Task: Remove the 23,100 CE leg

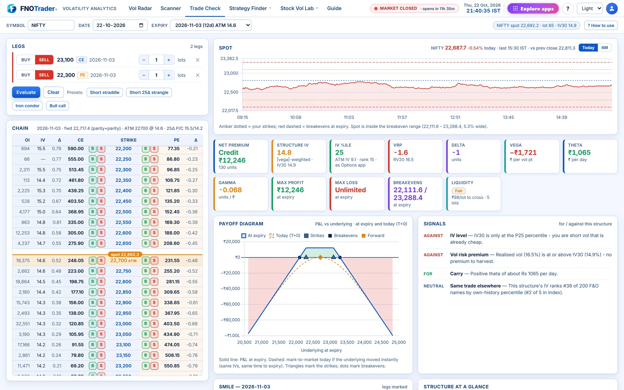Action: 198,60
